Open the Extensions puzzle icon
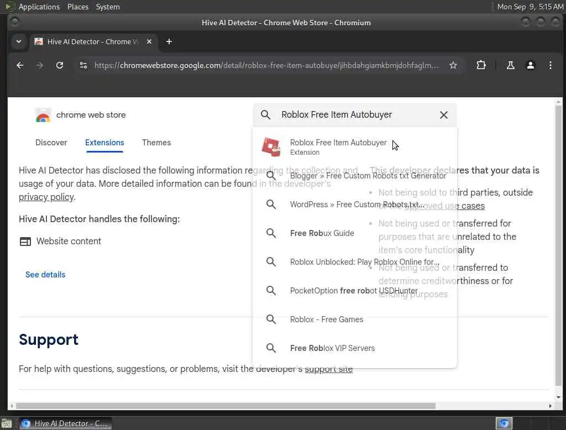 (481, 65)
